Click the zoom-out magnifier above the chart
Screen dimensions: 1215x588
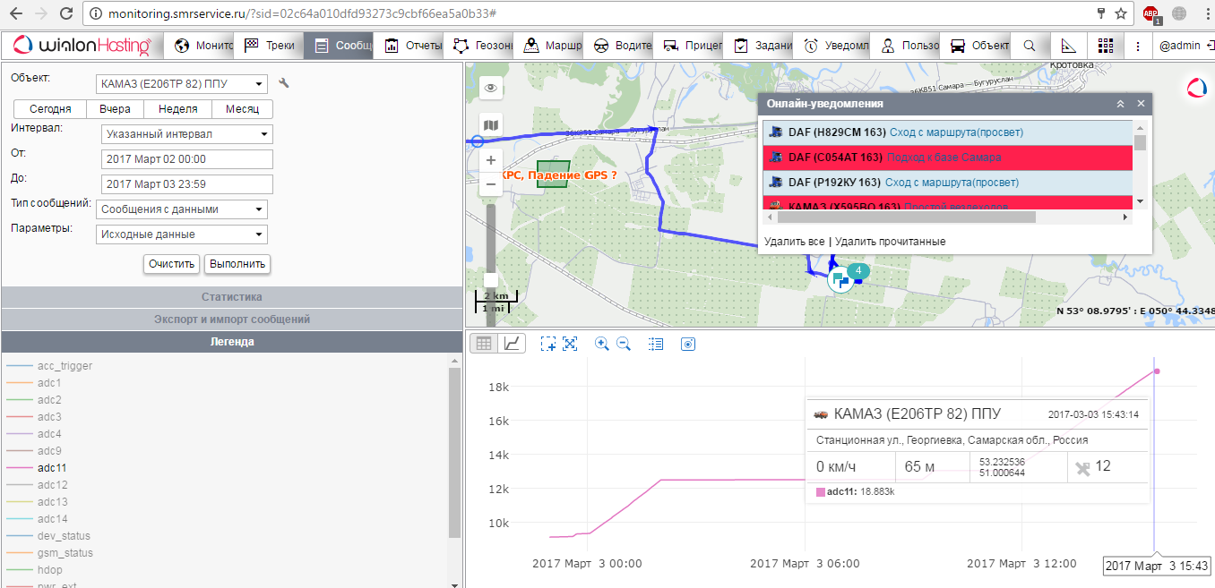624,344
